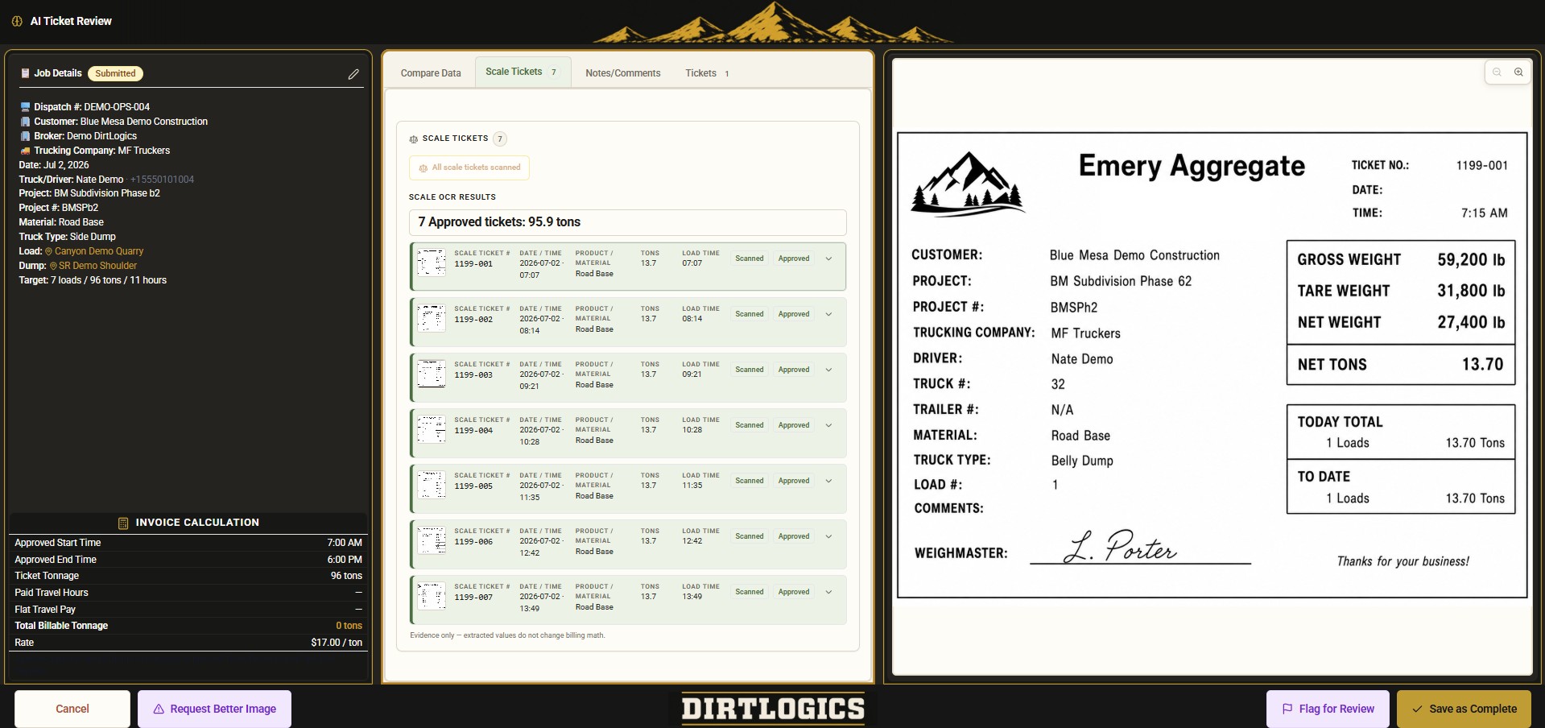Click Approved badge on ticket 1199-004
The height and width of the screenshot is (728, 1545).
point(794,425)
